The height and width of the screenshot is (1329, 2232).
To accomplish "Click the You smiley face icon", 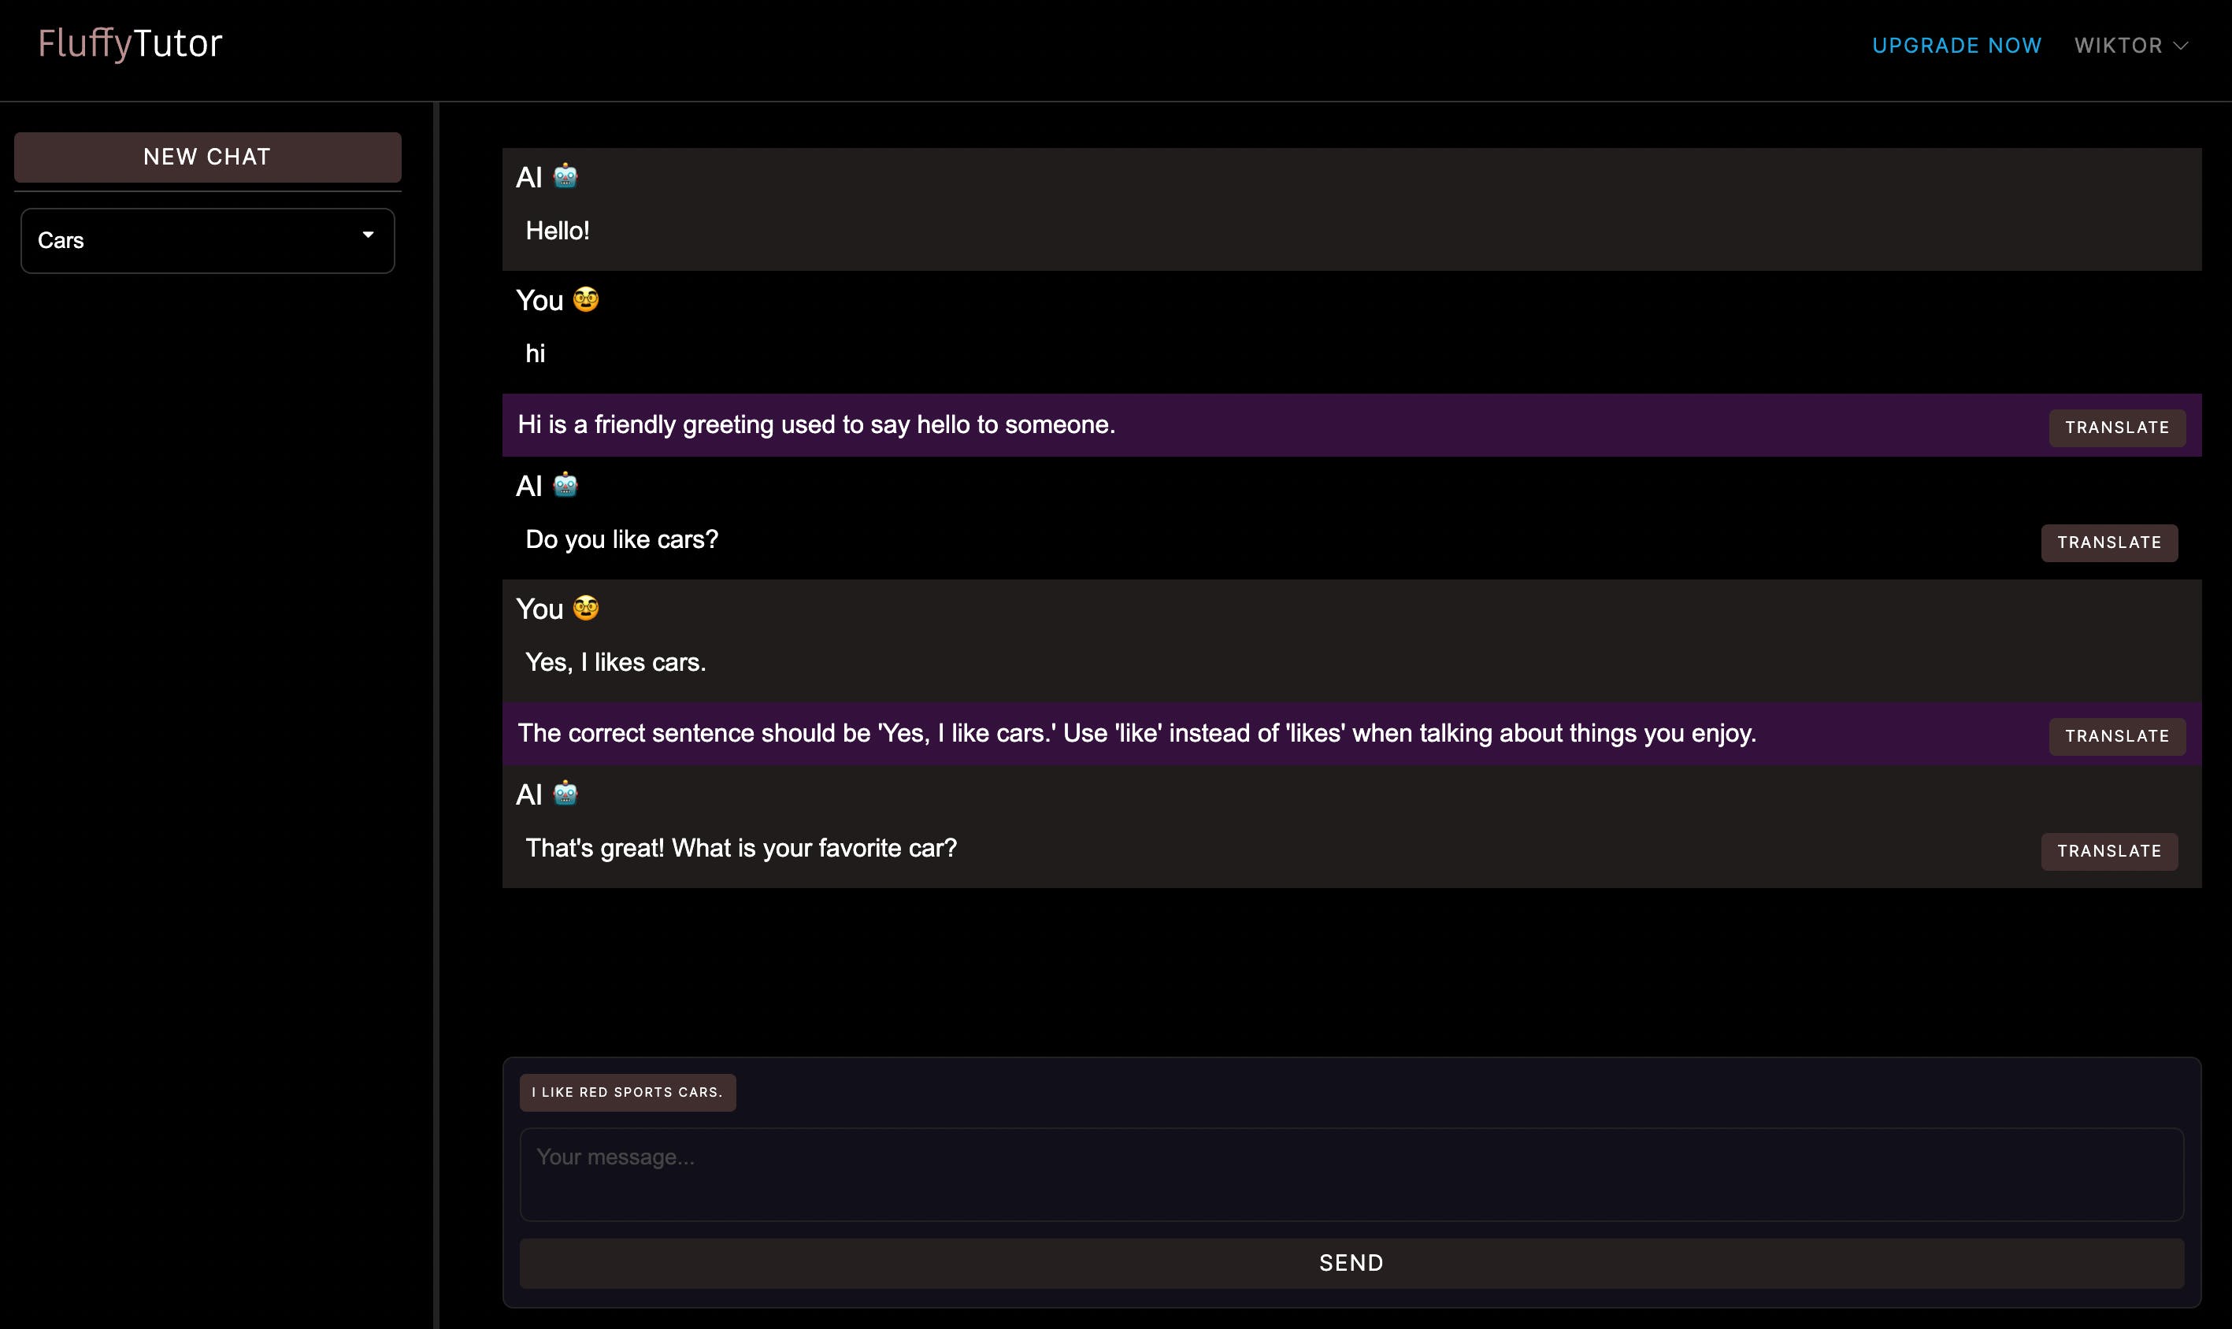I will point(585,301).
